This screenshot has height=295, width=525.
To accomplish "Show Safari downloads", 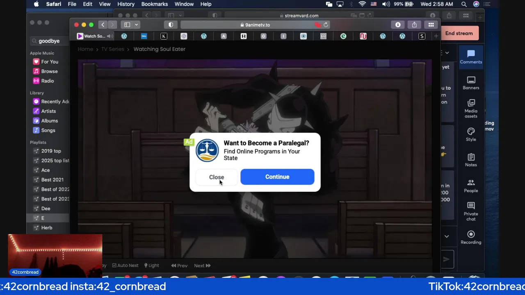I will tap(398, 25).
